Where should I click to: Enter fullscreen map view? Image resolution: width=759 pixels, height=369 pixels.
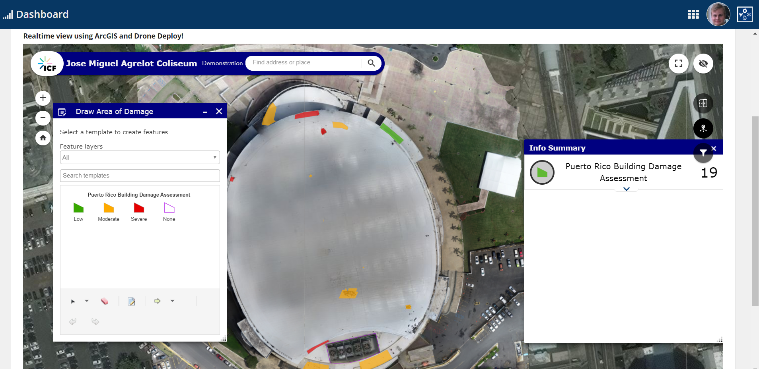(x=679, y=64)
